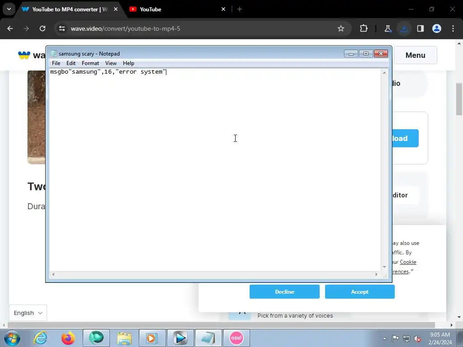
Task: Click the browser page horizontal scrollbar
Action: 221,325
